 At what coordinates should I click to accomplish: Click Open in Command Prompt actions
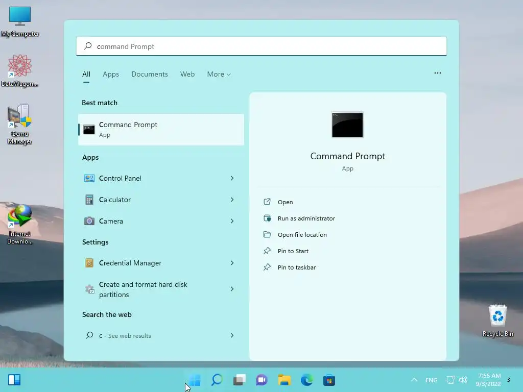285,202
